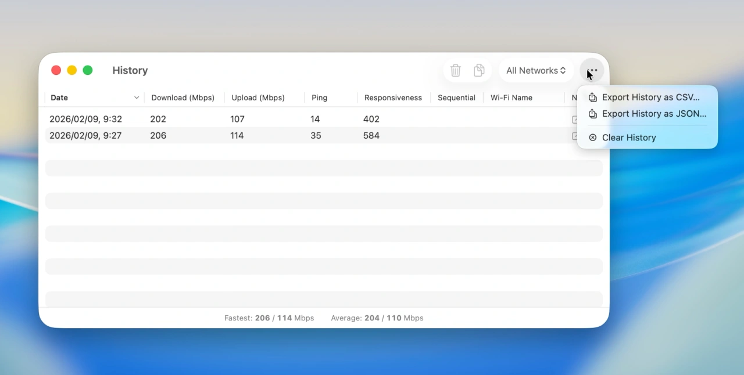
Task: Click the Wi-Fi Name column header
Action: click(x=511, y=98)
